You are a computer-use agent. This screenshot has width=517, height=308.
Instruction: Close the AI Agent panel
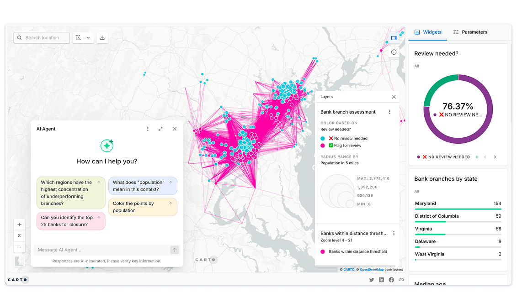[x=175, y=129]
